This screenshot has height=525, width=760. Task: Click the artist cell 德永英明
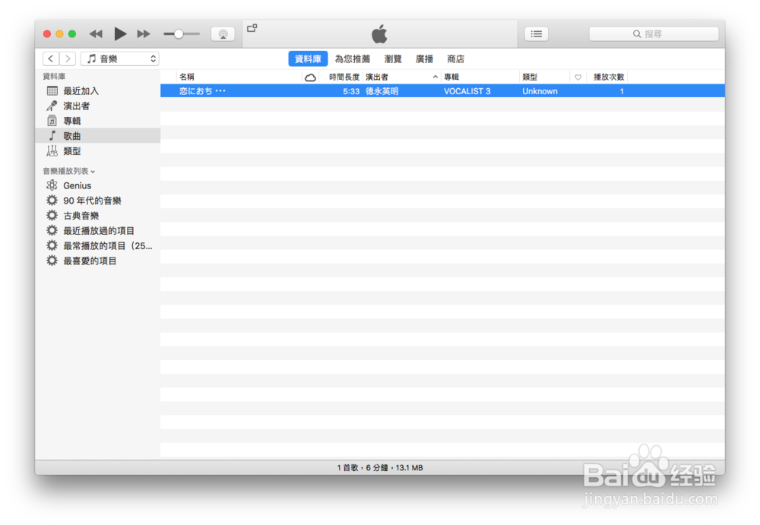(382, 91)
